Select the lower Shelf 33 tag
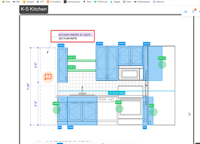Viewport: 200px width, 144px height. [x=72, y=67]
